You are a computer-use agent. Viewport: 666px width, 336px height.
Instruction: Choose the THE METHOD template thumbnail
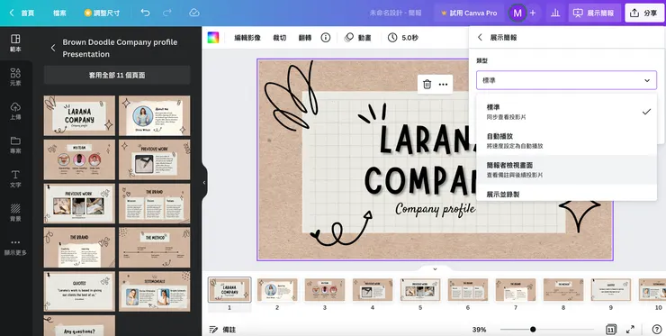tap(155, 248)
